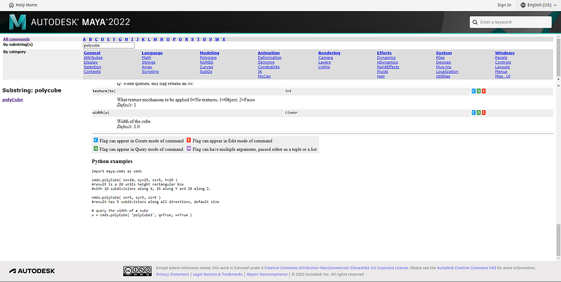The image size is (561, 282).
Task: Click the Maya M logo
Action: [x=17, y=22]
